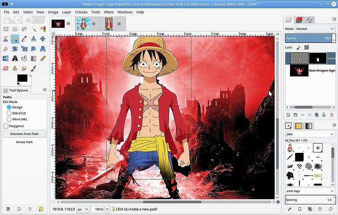
Task: Select the Rotate tool
Action: pos(15,49)
